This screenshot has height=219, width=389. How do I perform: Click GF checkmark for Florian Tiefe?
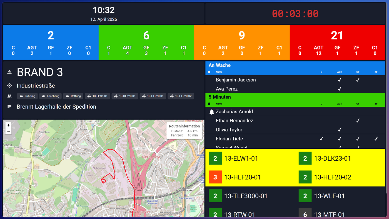[x=358, y=139]
